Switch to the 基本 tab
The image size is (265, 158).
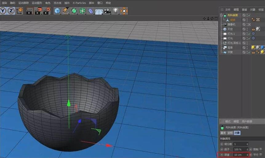tap(223, 133)
